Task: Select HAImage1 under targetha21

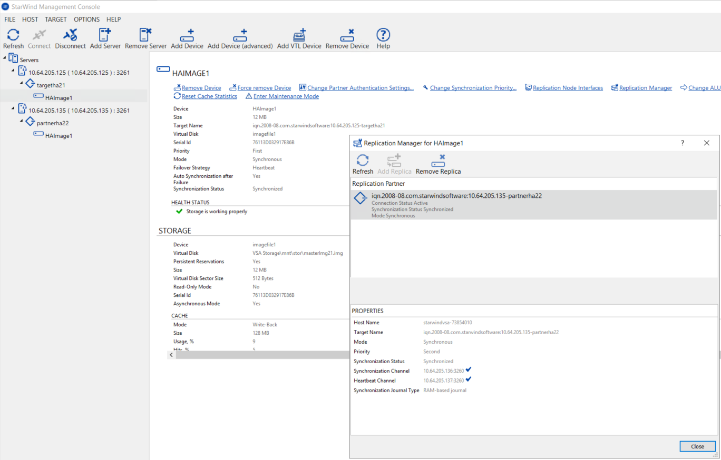Action: (x=59, y=97)
